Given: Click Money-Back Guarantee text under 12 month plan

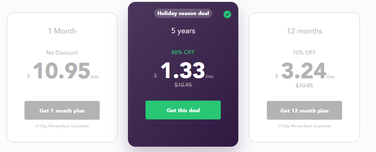Looking at the screenshot, I should pyautogui.click(x=304, y=126).
